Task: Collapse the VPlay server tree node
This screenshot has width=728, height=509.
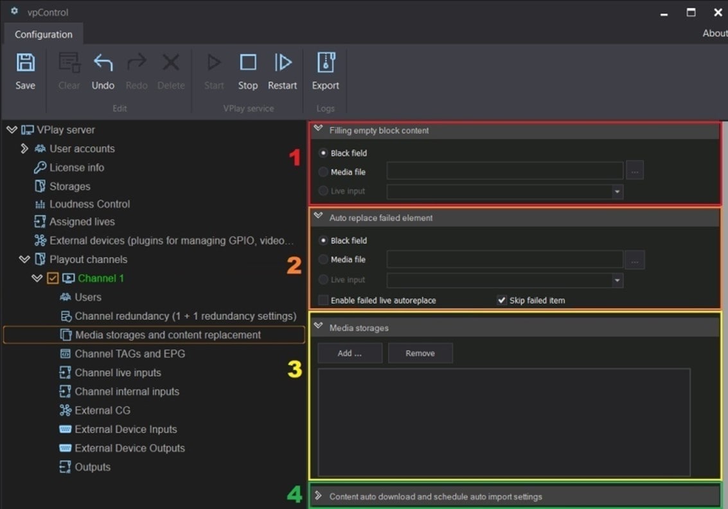Action: point(12,130)
